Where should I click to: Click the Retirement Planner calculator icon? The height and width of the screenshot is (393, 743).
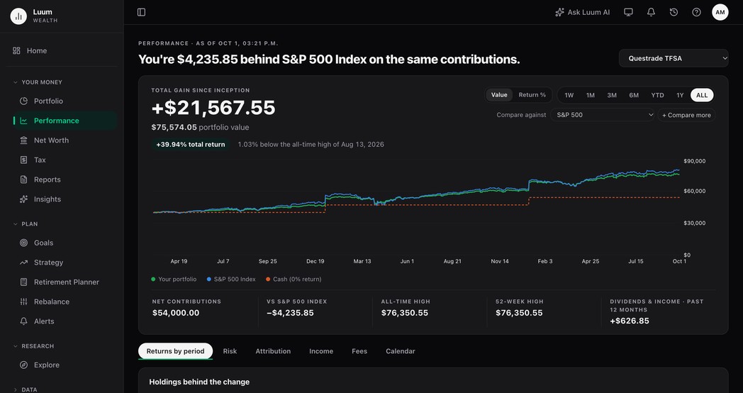click(23, 282)
